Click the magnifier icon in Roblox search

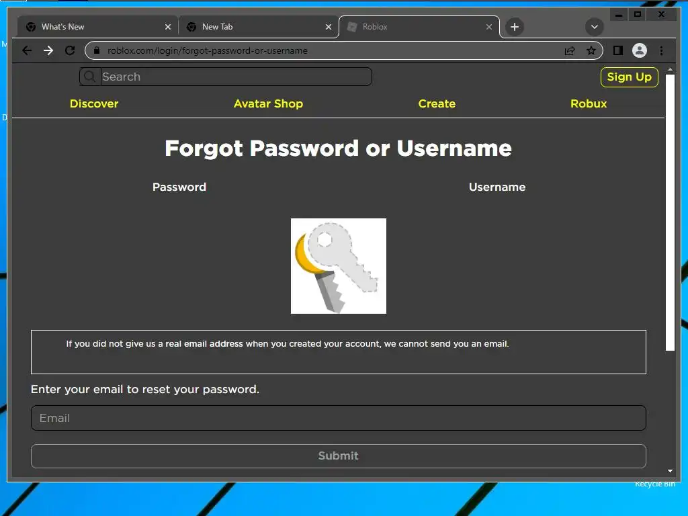pos(90,77)
